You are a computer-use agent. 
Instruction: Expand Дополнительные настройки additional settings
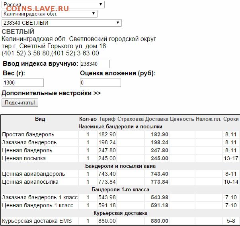pyautogui.click(x=51, y=93)
